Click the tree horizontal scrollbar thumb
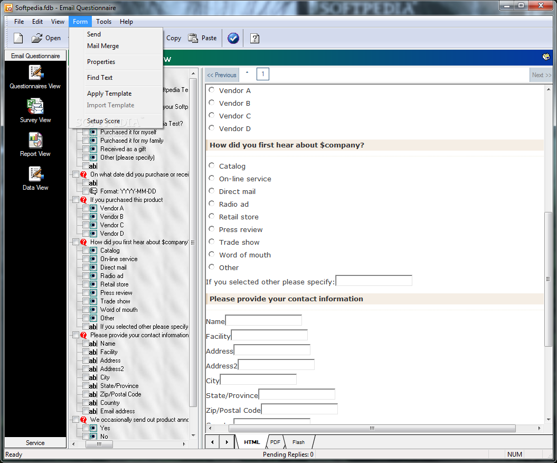This screenshot has width=557, height=463. [x=99, y=444]
